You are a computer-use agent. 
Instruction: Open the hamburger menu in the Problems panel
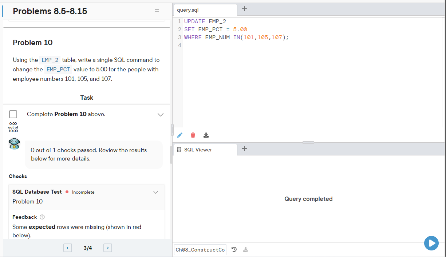[157, 11]
